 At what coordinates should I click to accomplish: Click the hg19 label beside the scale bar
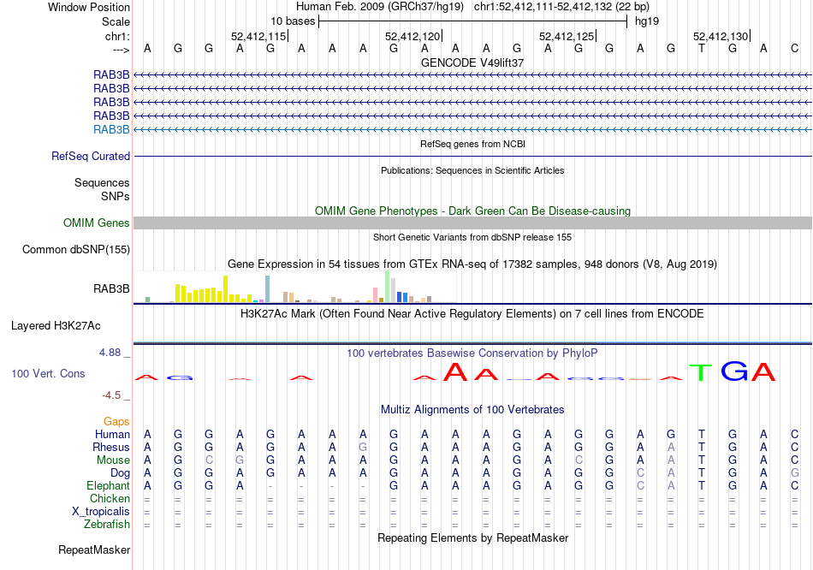[x=647, y=21]
